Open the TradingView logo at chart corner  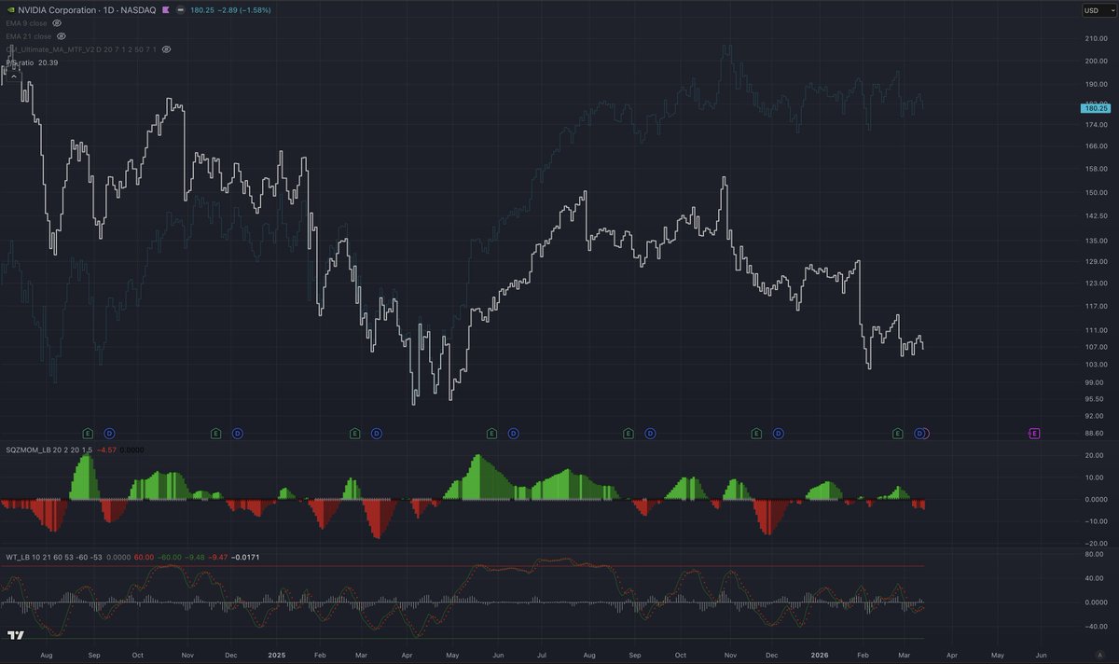(15, 636)
